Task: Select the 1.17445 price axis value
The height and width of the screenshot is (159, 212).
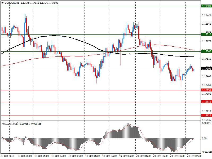Action: coord(207,76)
